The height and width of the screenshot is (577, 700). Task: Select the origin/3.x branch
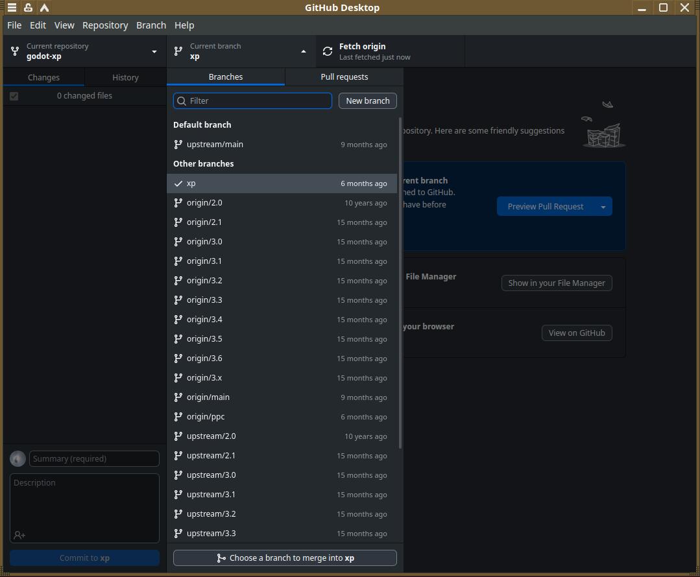point(282,378)
